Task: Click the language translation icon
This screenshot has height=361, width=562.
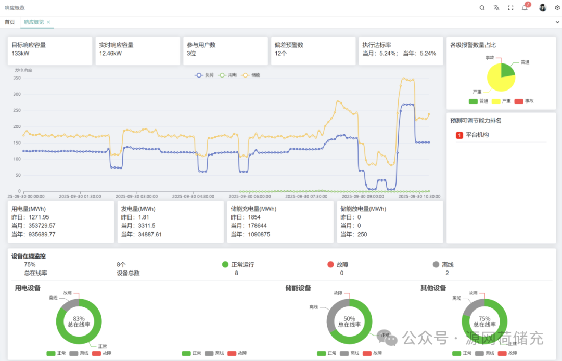Action: [x=496, y=8]
